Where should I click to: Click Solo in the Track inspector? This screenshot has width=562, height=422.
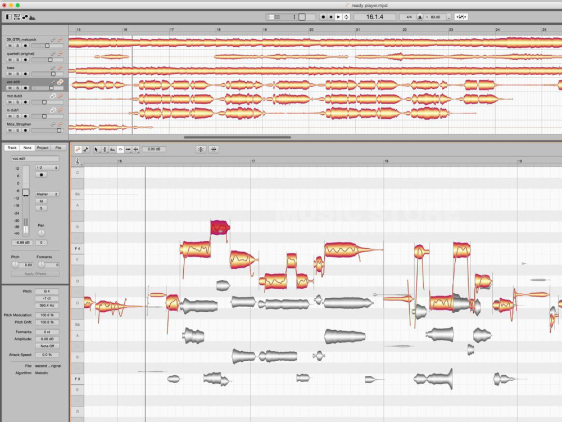click(x=41, y=209)
